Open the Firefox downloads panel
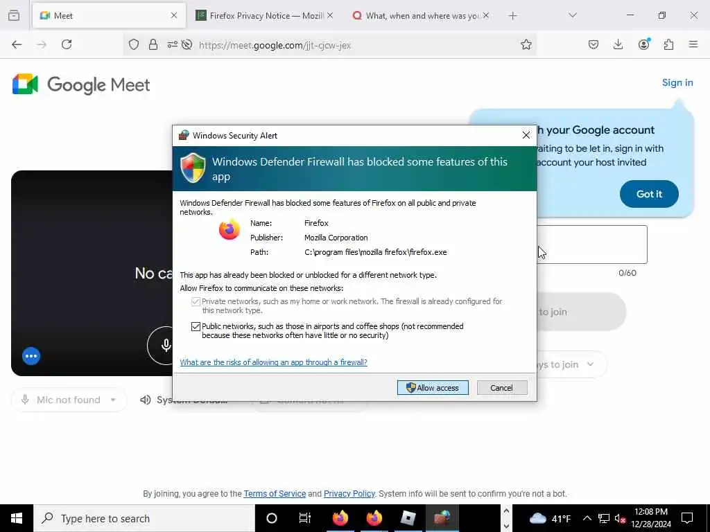 [x=618, y=44]
